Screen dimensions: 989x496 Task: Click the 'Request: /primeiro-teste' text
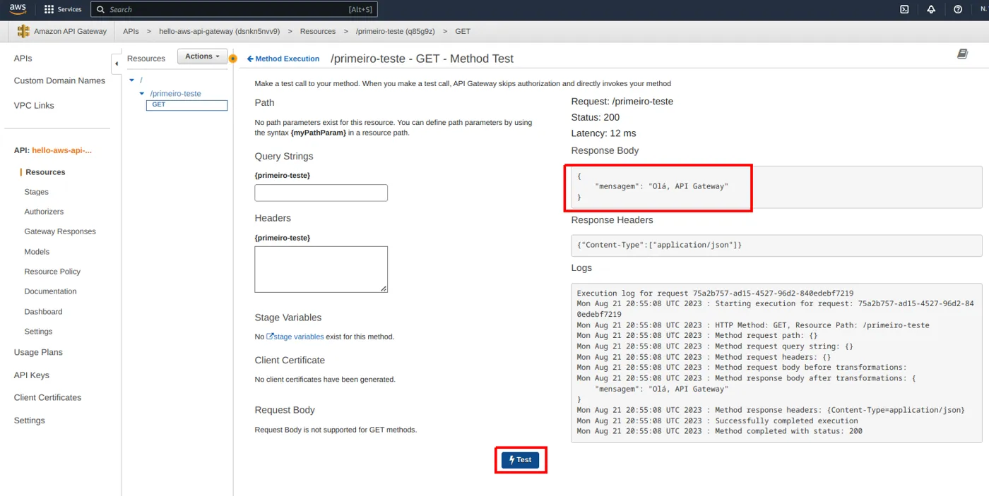[622, 102]
